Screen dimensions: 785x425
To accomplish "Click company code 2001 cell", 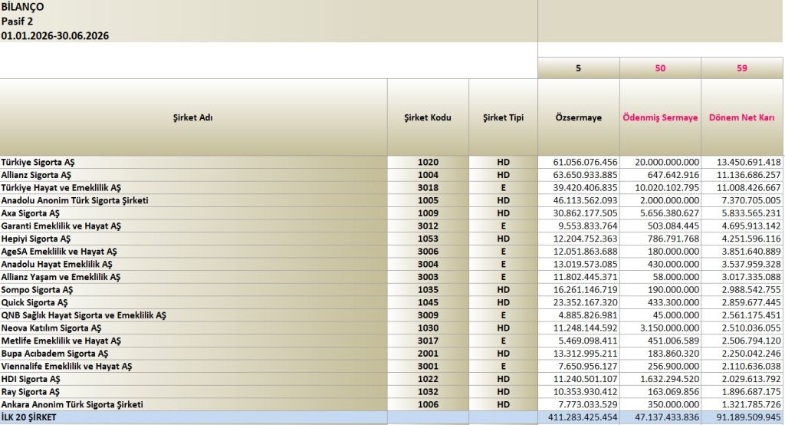I will pos(428,354).
